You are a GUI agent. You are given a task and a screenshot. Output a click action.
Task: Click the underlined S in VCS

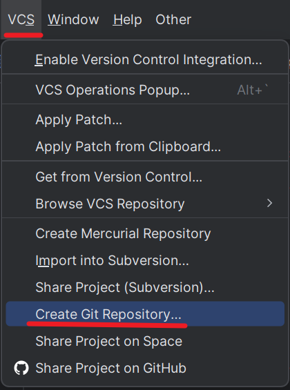pyautogui.click(x=30, y=19)
